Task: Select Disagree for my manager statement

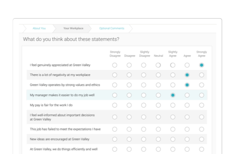Action: point(129,95)
